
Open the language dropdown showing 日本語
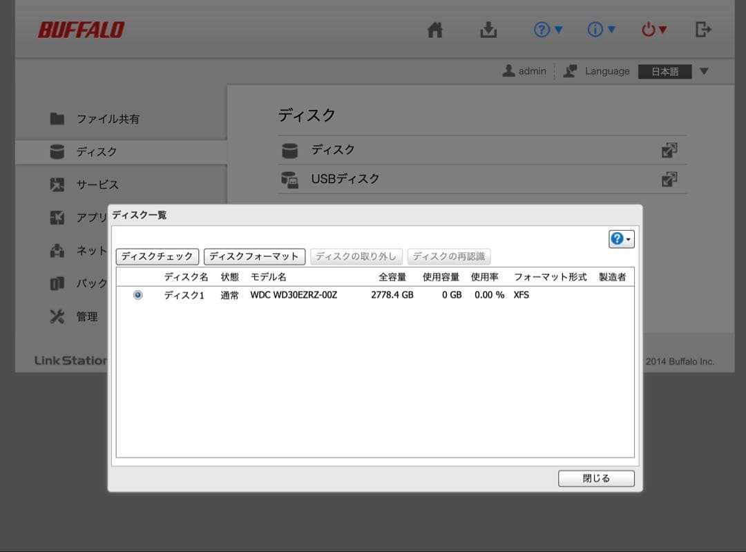point(664,70)
